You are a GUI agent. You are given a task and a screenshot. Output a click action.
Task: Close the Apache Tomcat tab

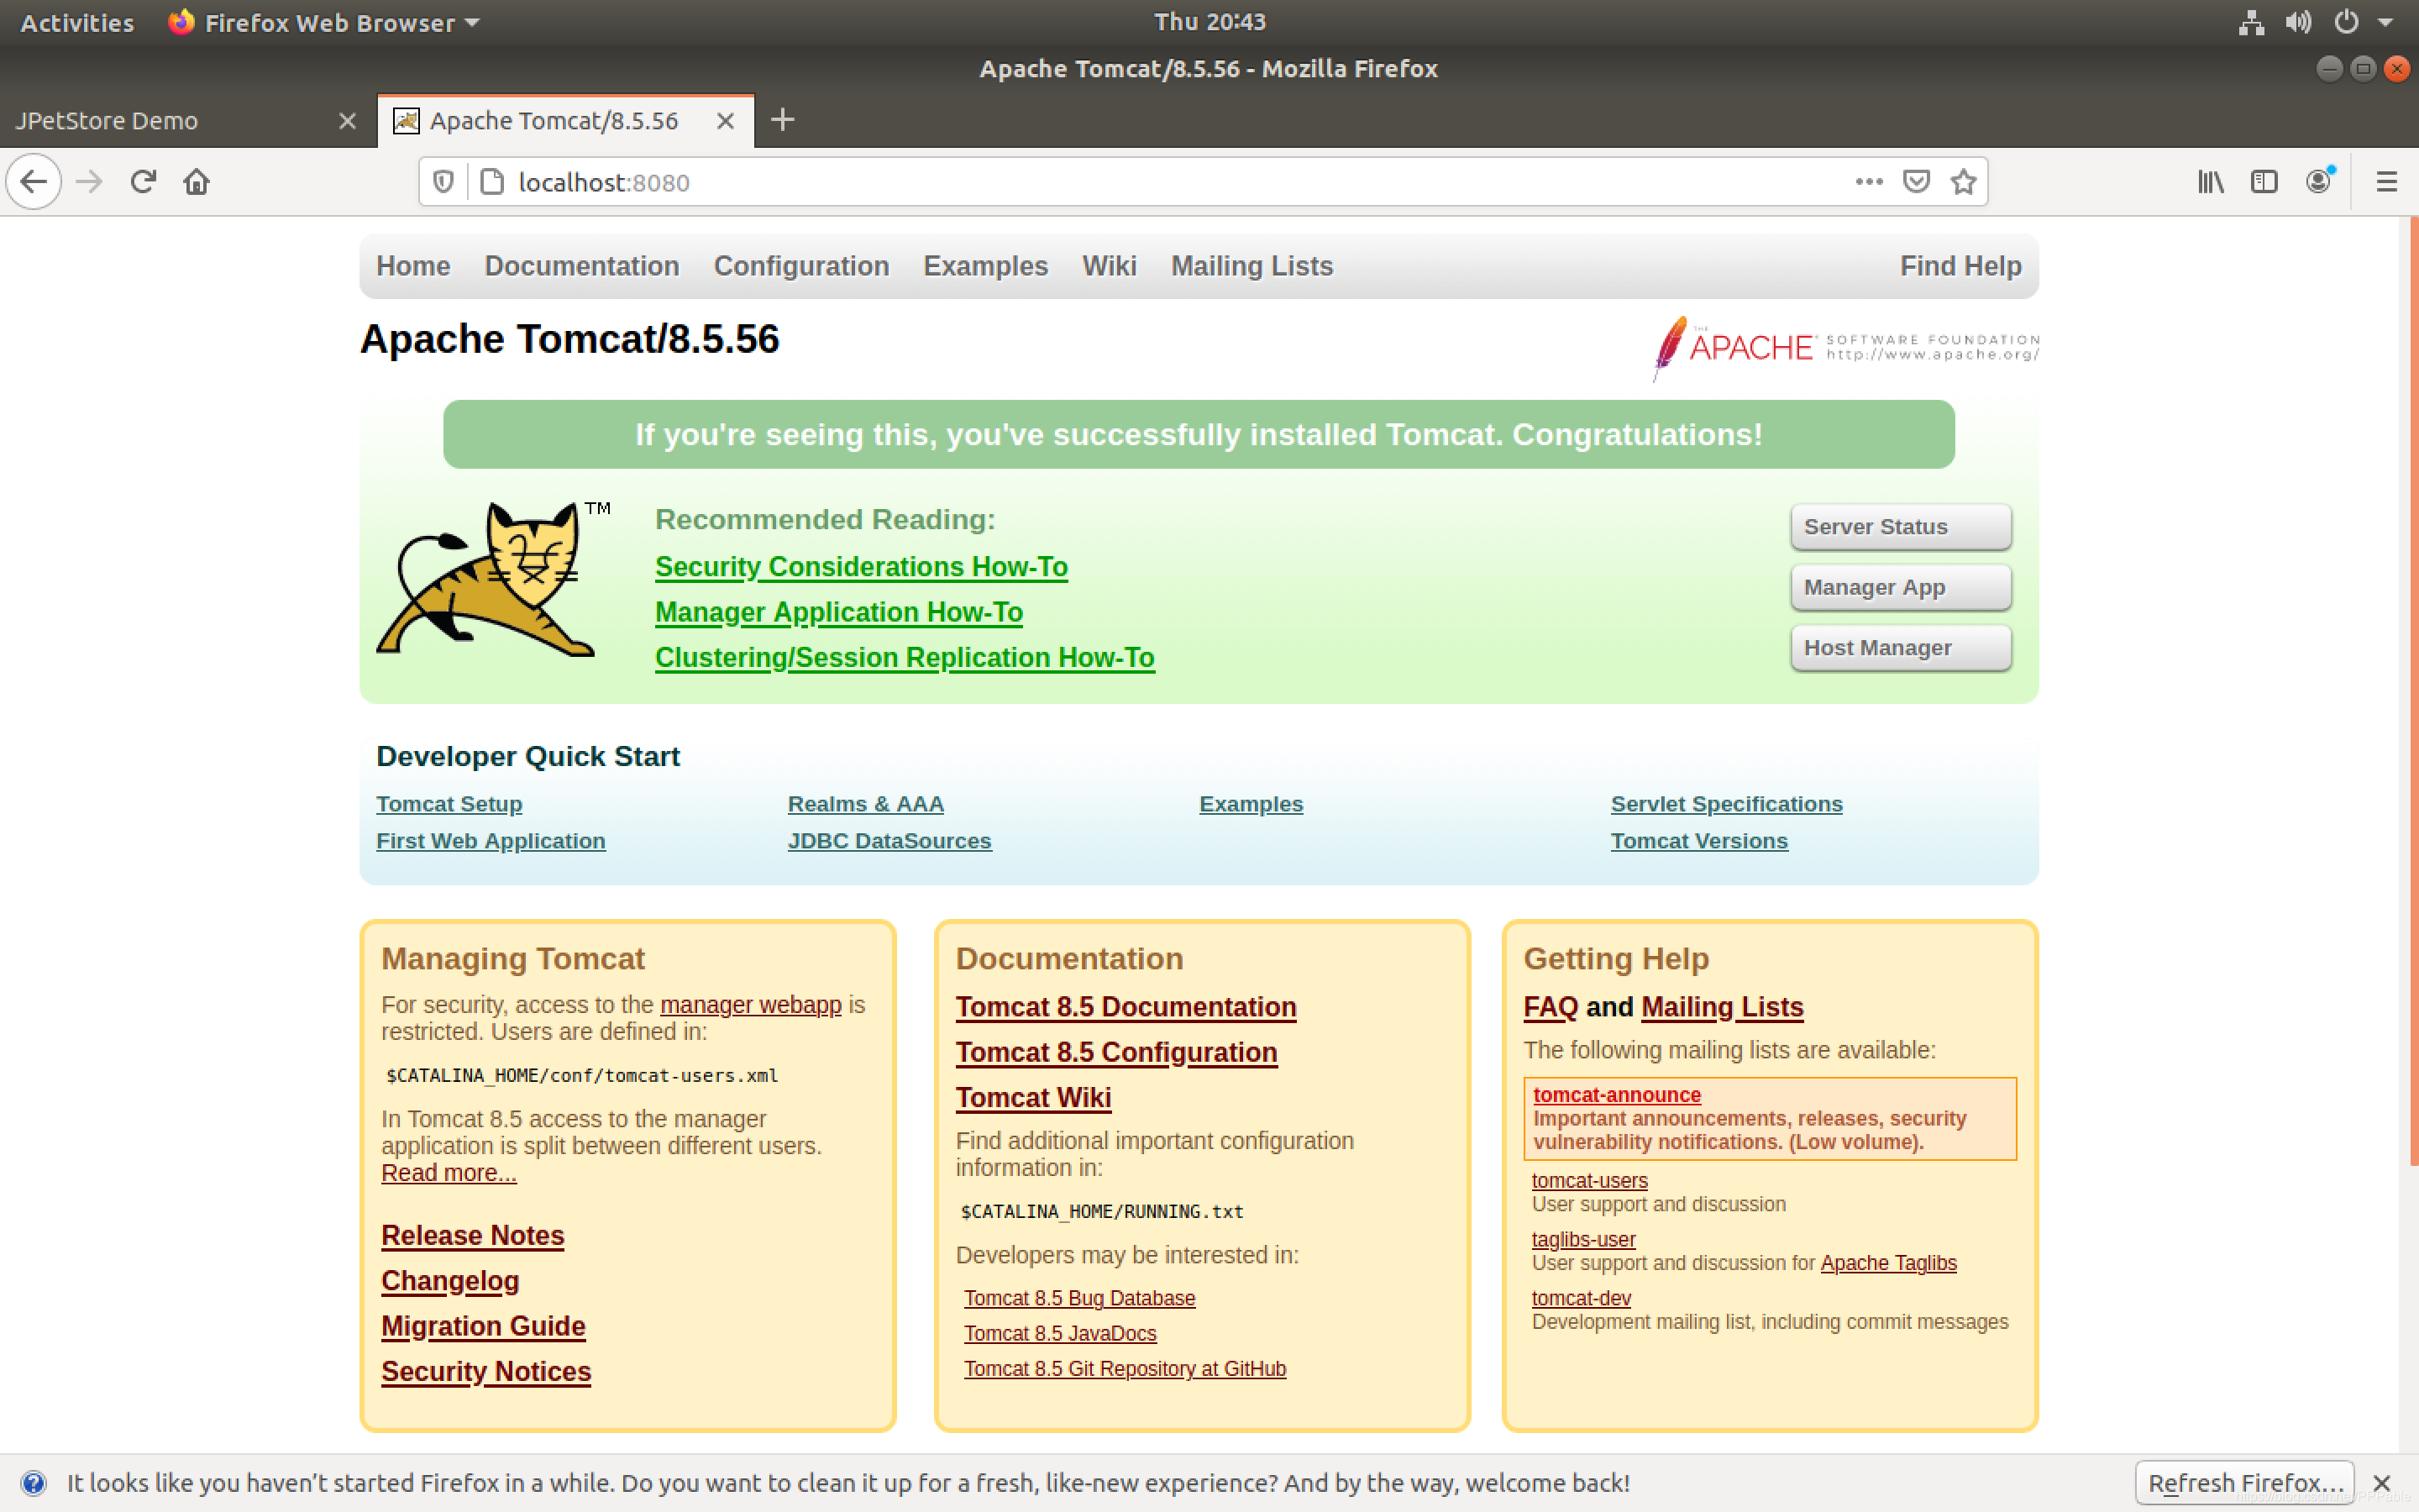coord(726,121)
